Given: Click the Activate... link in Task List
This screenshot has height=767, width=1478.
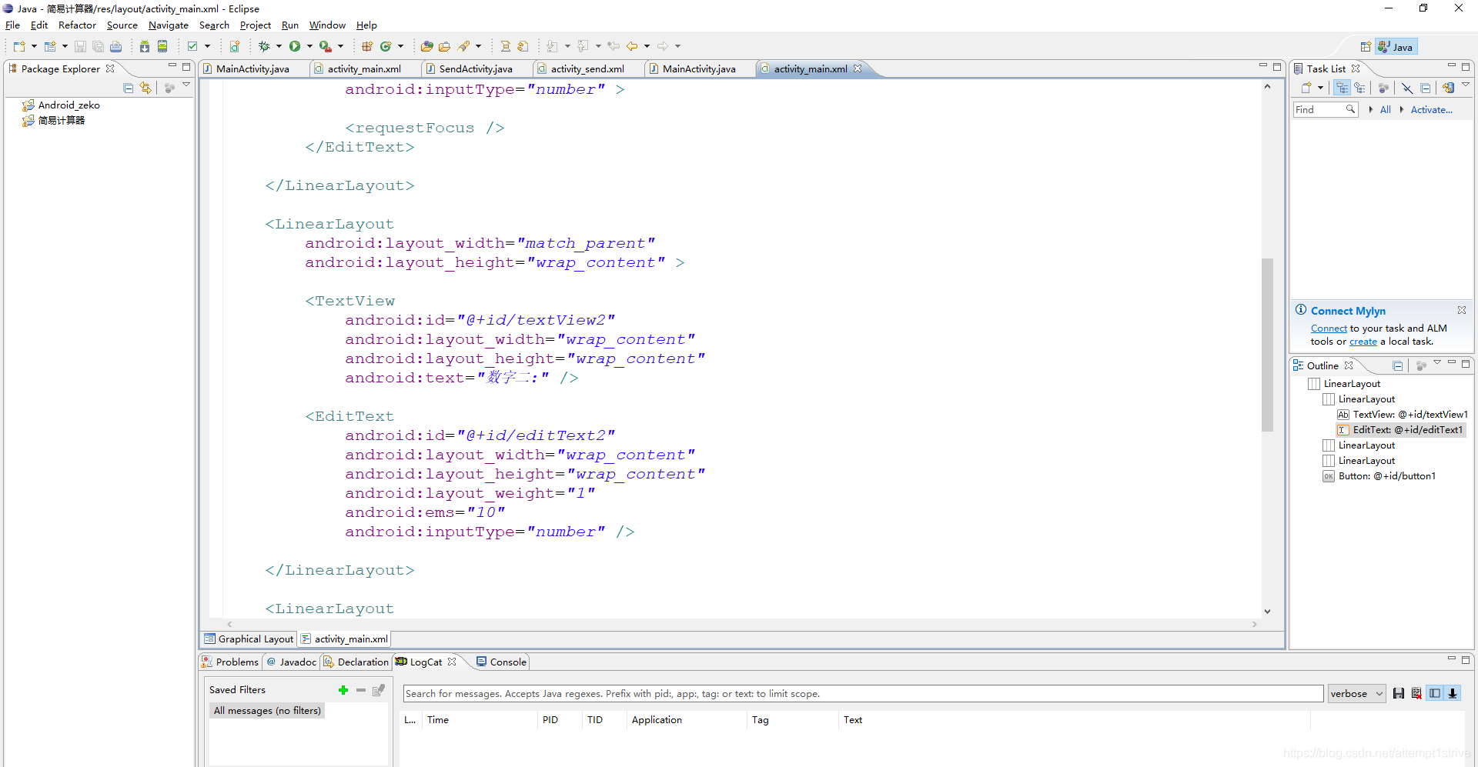Looking at the screenshot, I should click(1431, 110).
